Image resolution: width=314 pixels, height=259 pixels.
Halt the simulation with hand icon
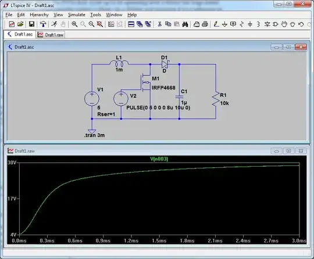[x=63, y=24]
